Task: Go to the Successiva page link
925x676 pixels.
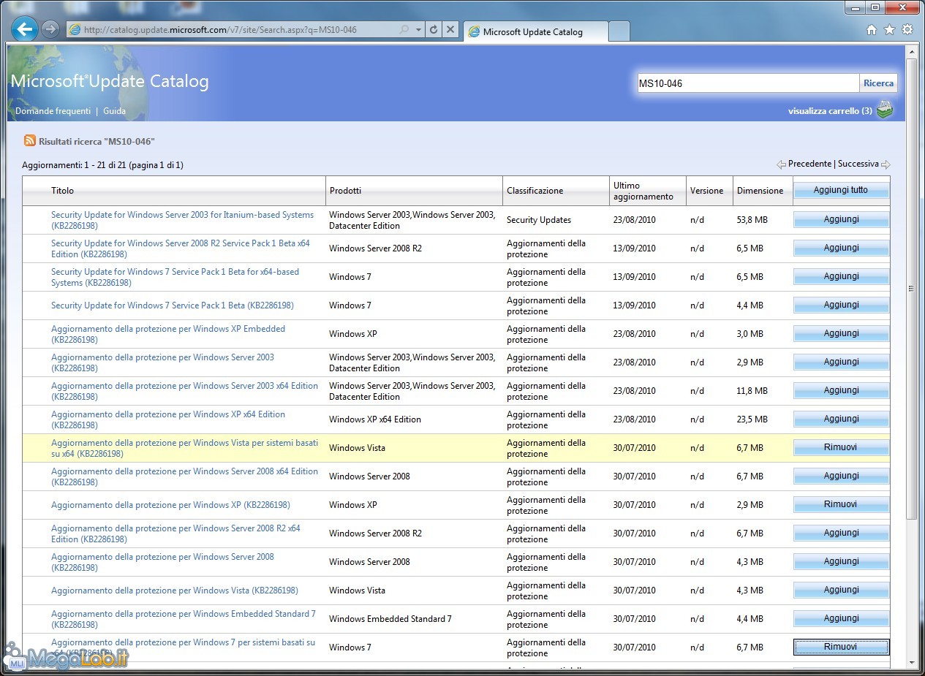Action: point(858,164)
